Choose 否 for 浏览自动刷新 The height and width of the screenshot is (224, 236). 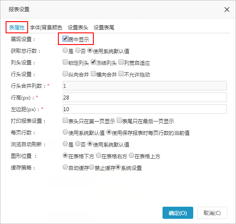78,144
